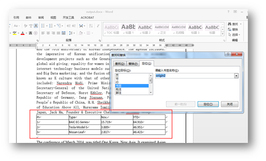
Task: Open the ACROBAT ribbon tab
Action: [x=88, y=18]
